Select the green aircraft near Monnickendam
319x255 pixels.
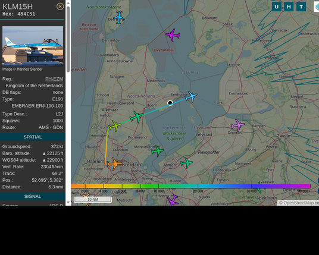[158, 151]
